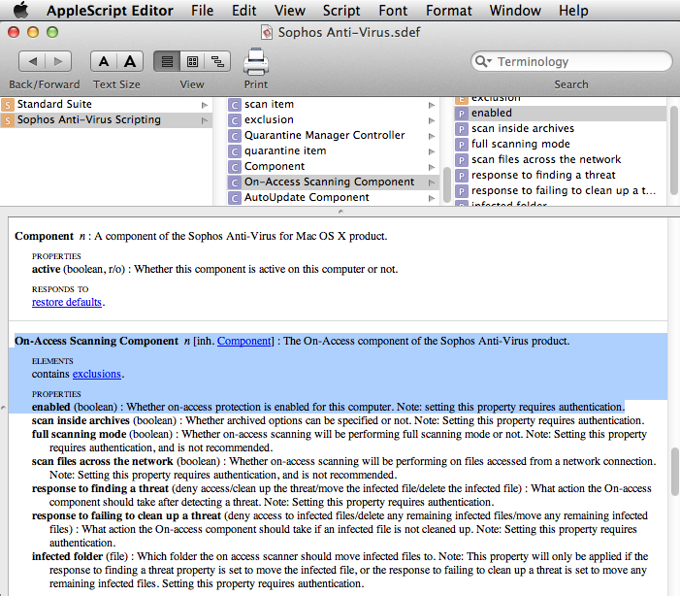Viewport: 680px width, 596px height.
Task: Select the Component class row
Action: [333, 167]
